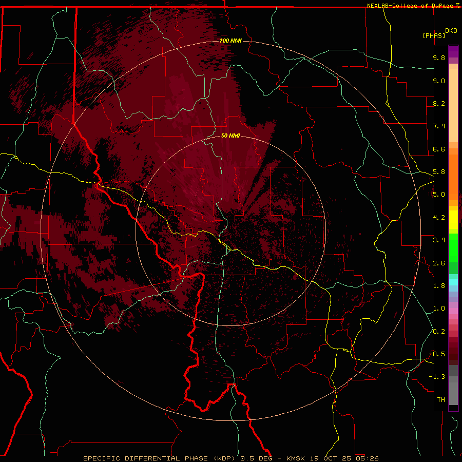This screenshot has height=462, width=462.
Task: Click the 9.8 value on the color scale
Action: [439, 57]
